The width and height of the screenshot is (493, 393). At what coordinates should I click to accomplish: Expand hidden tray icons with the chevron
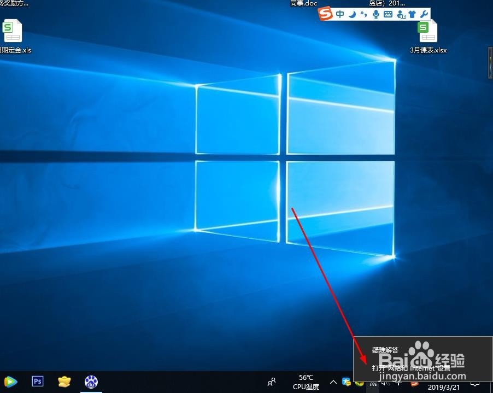333,382
